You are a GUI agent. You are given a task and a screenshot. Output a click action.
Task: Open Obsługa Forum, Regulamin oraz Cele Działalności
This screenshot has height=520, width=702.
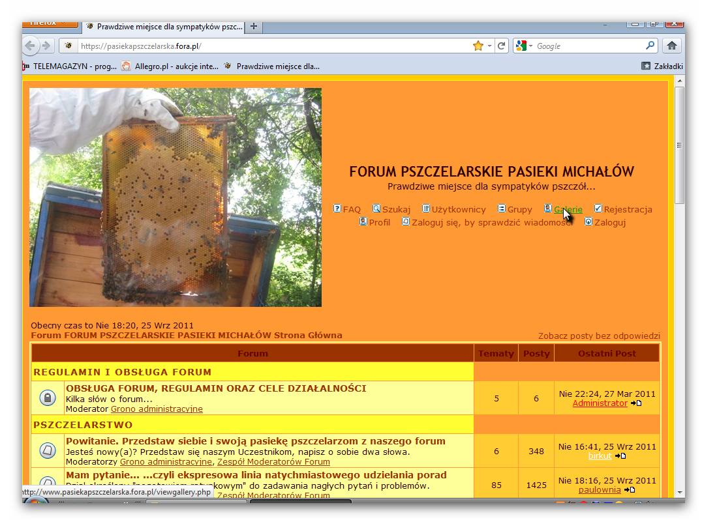click(216, 388)
